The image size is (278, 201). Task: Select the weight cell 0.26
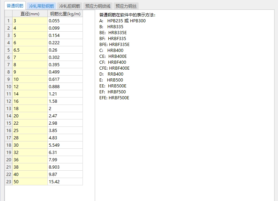coord(65,50)
